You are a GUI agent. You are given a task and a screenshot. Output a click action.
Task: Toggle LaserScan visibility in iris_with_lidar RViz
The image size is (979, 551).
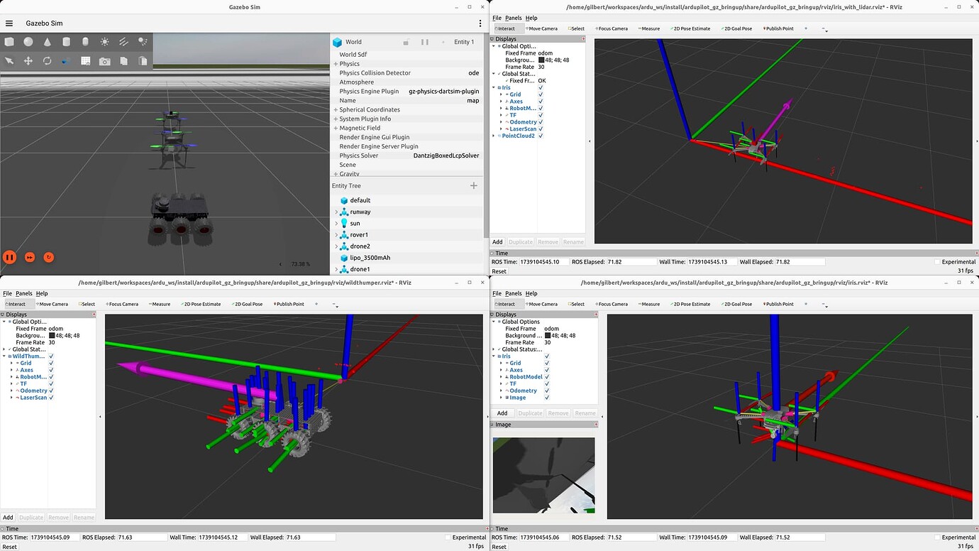tap(541, 129)
